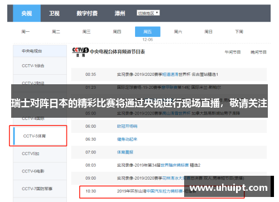
Task: Click the 08:03 time cell
Action: click(x=91, y=165)
